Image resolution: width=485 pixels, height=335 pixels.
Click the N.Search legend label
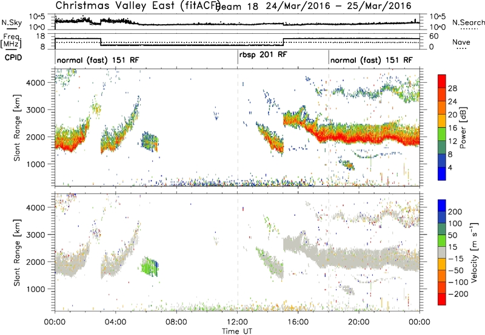click(x=469, y=22)
